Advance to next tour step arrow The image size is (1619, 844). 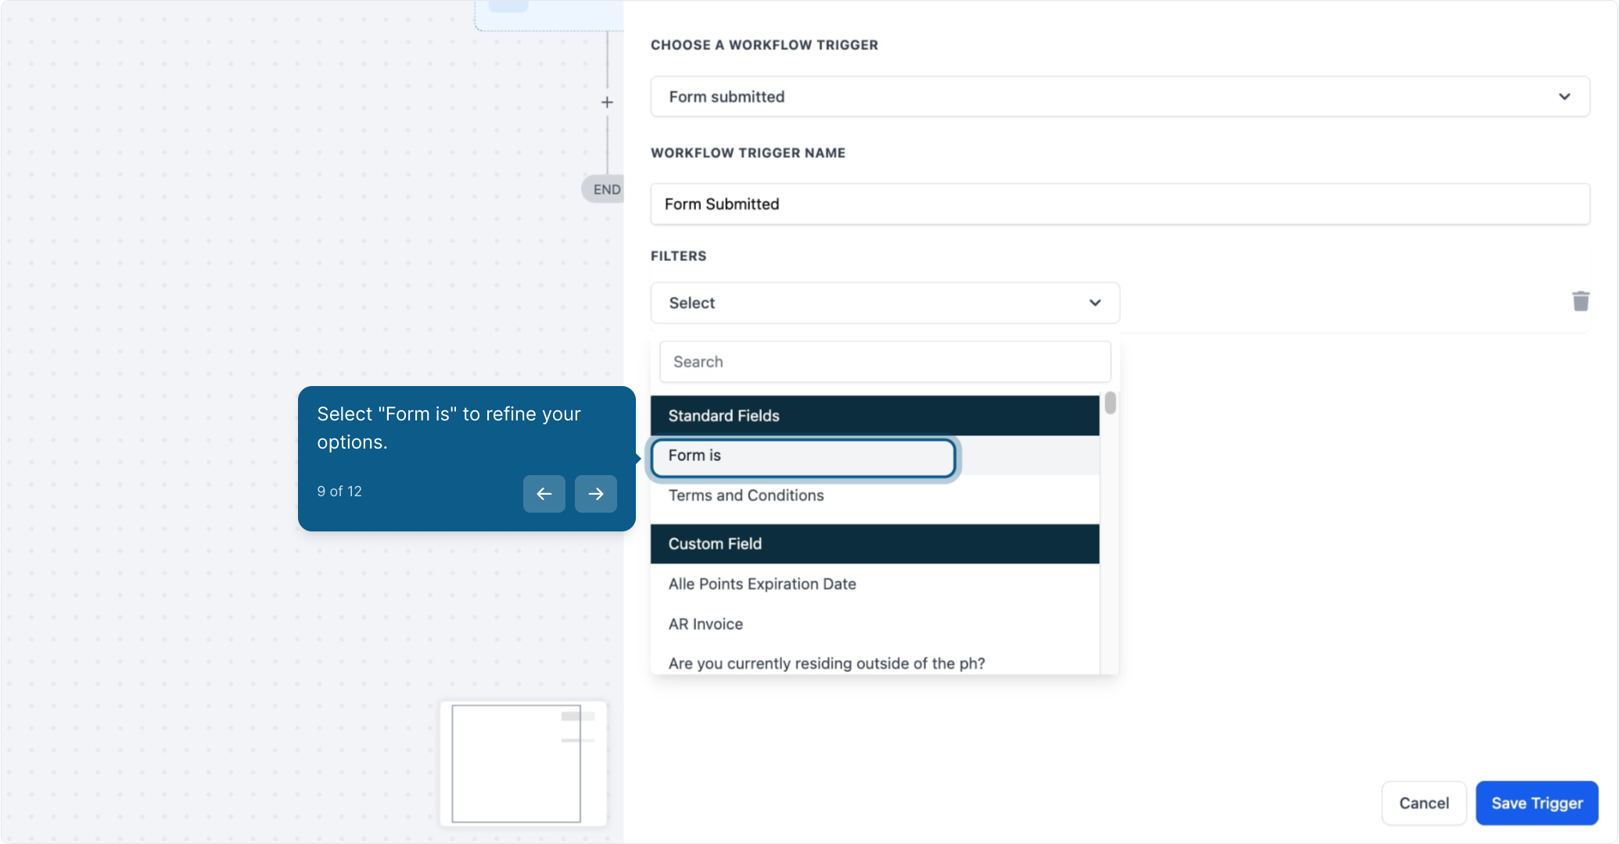[x=595, y=494]
